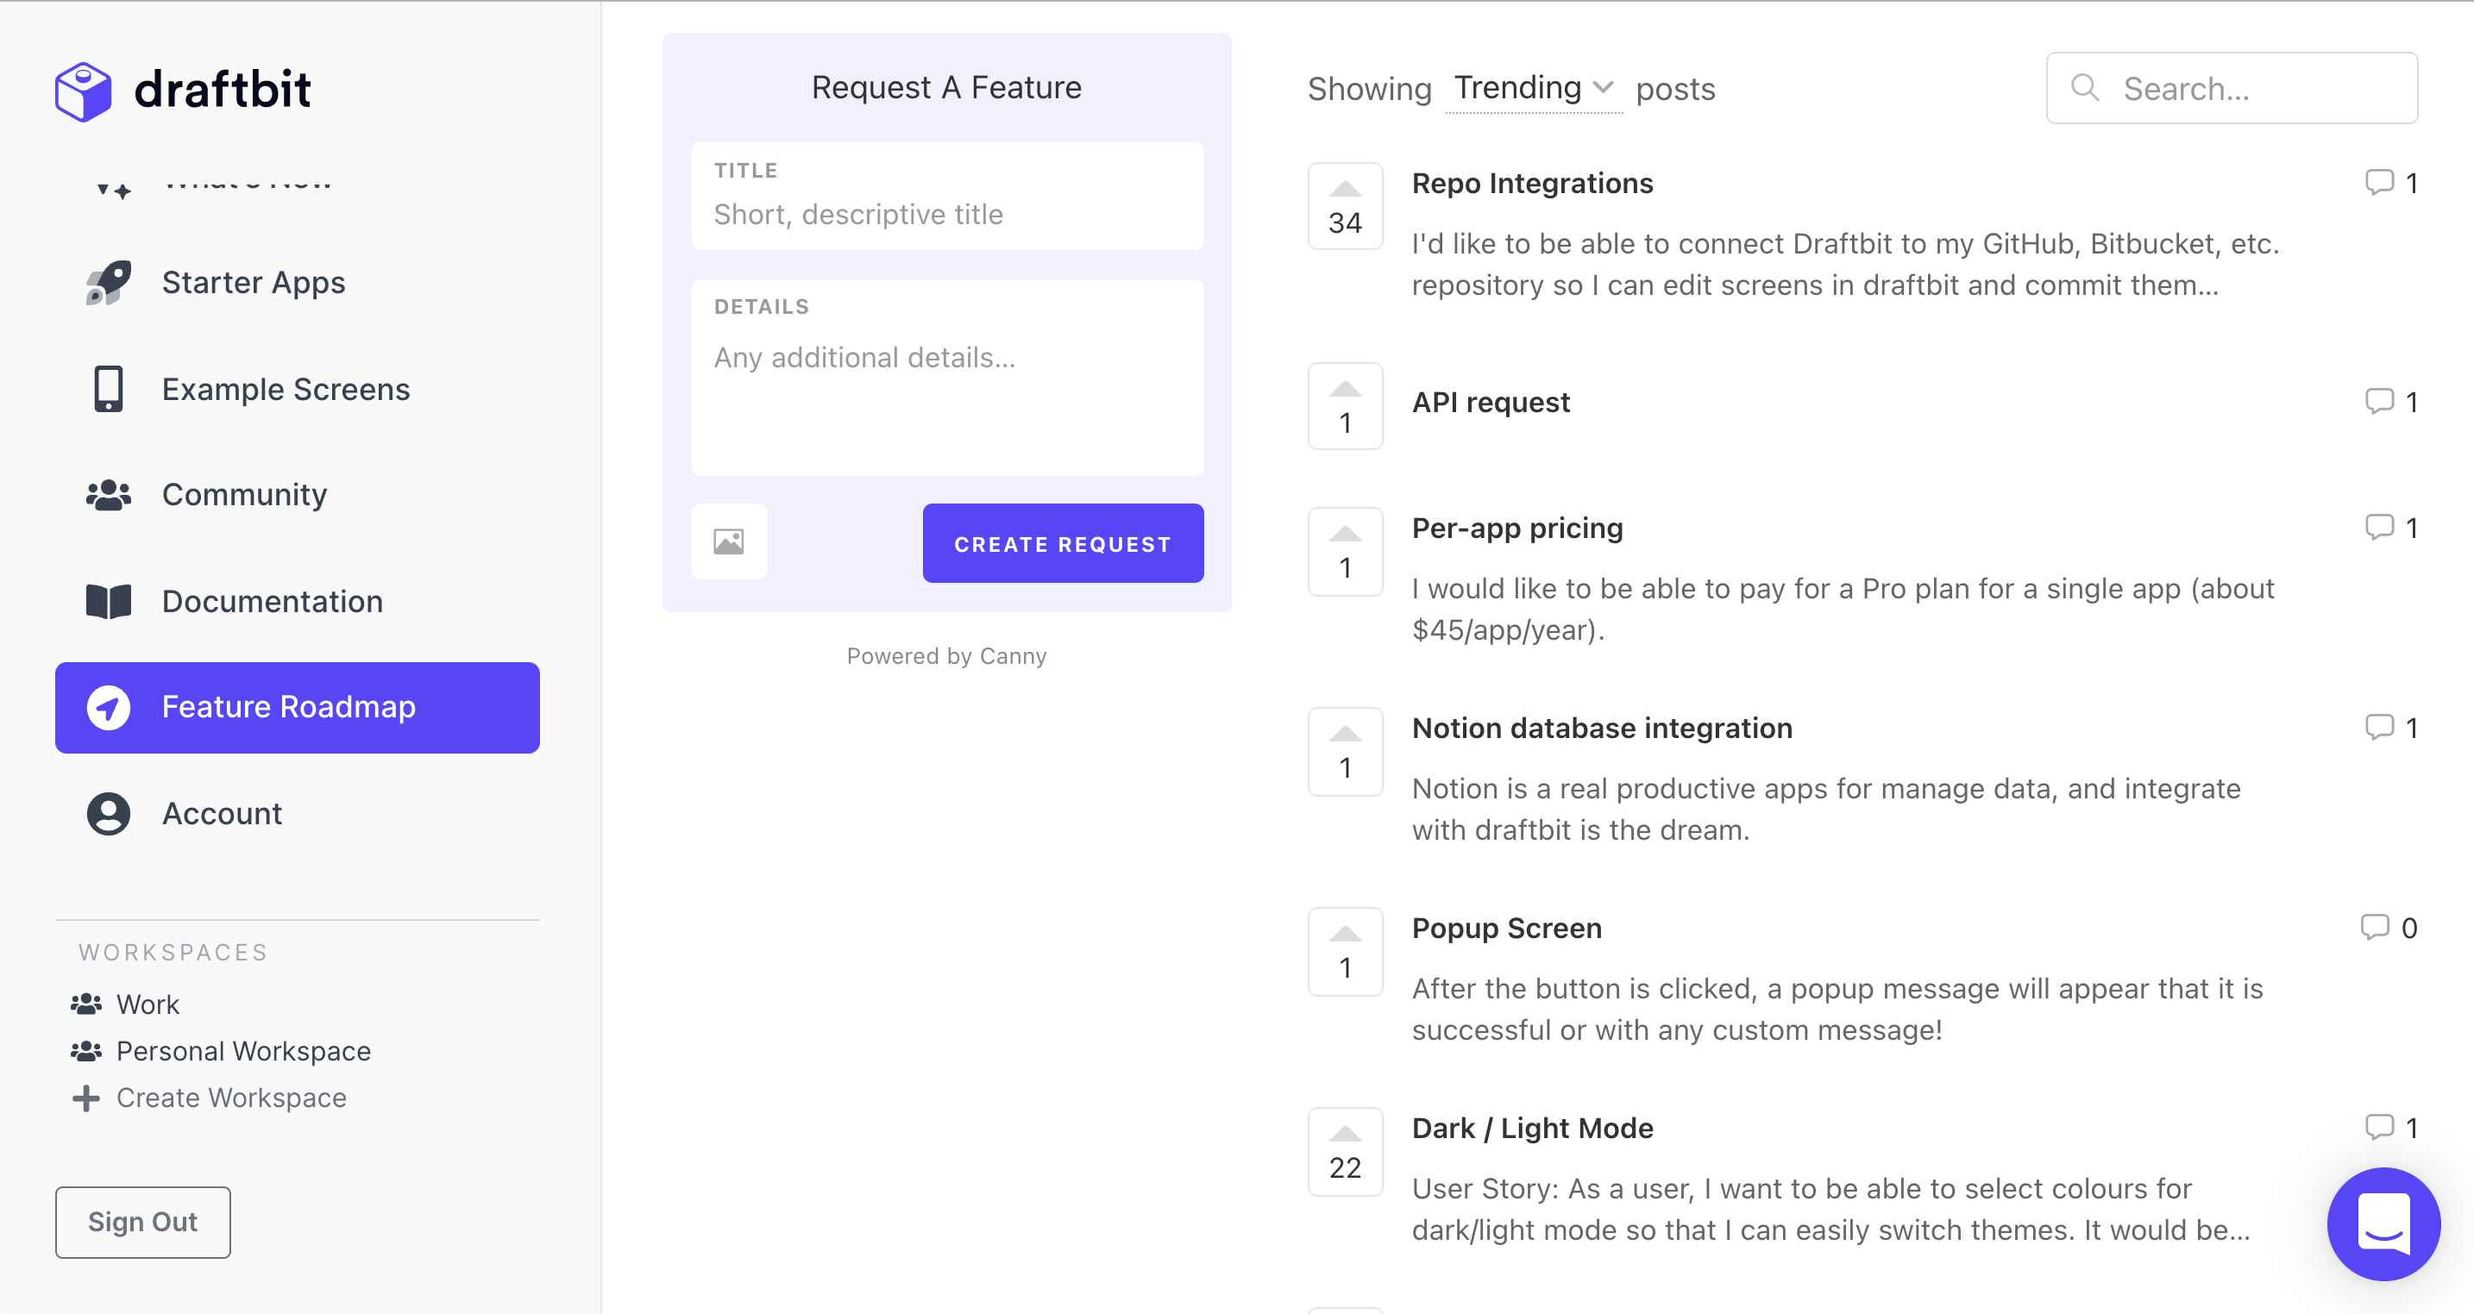Click the Example Screens phone icon
Image resolution: width=2474 pixels, height=1314 pixels.
tap(109, 389)
